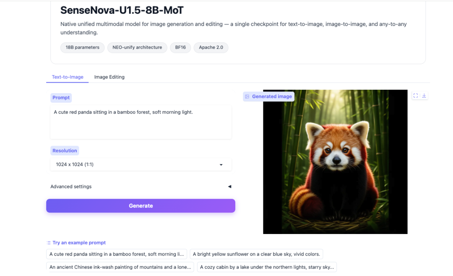The width and height of the screenshot is (453, 276).
Task: Click the Generate button
Action: coord(141,206)
